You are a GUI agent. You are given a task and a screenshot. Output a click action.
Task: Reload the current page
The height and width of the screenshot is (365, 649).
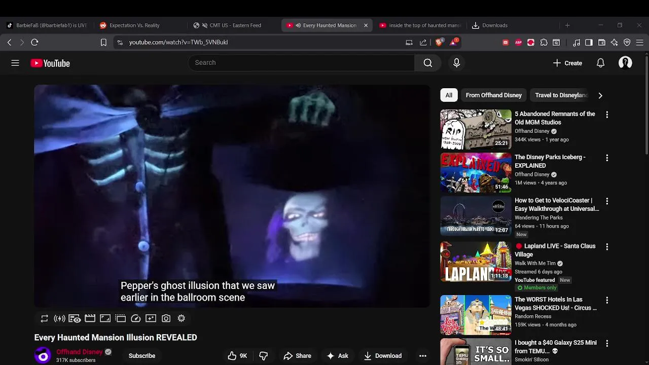34,43
